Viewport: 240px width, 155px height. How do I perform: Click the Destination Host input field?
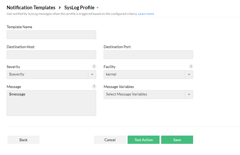pyautogui.click(x=51, y=55)
